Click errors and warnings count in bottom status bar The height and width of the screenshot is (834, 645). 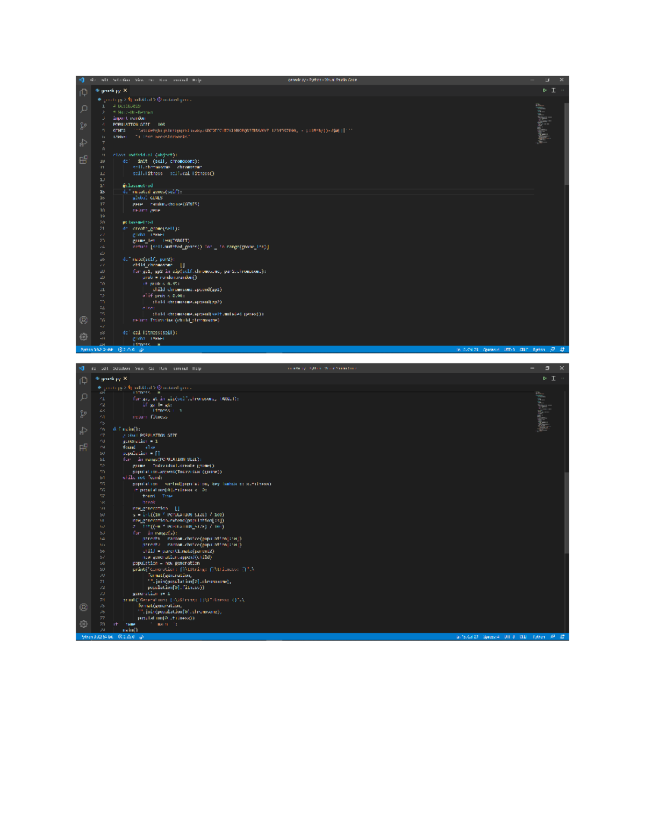pyautogui.click(x=126, y=637)
